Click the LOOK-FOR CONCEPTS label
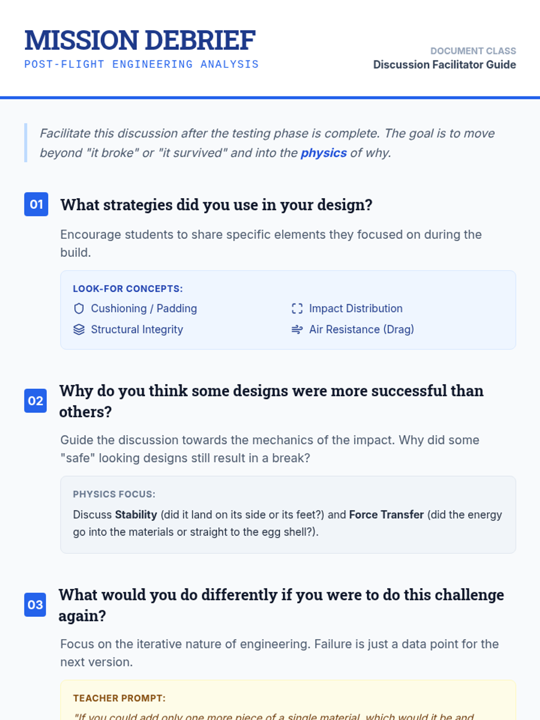 coord(128,288)
